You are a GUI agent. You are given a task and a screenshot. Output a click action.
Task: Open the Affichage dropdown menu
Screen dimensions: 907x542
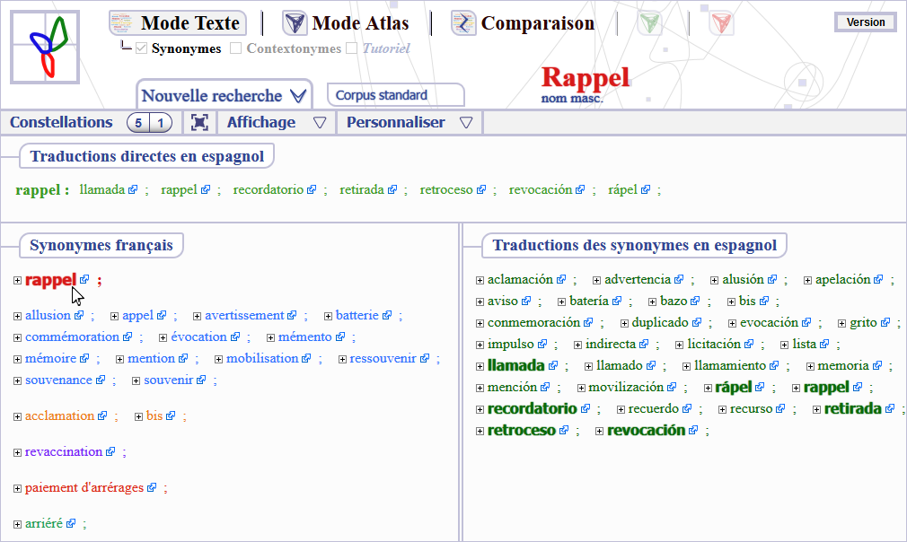tap(275, 123)
